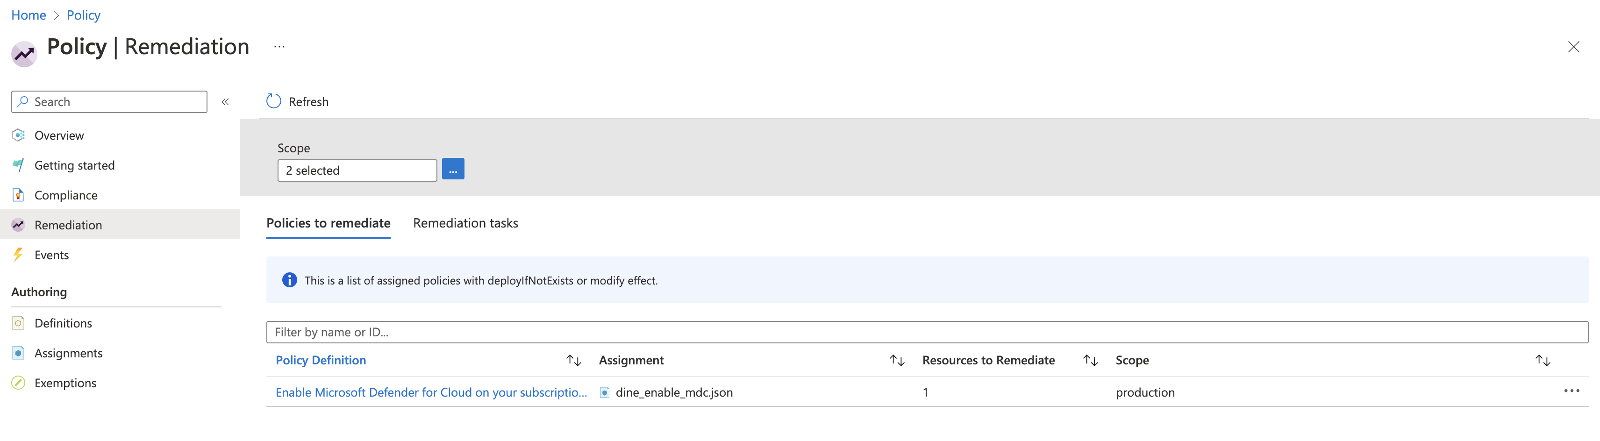Click the Filter by name or ID field
1600x441 pixels.
tap(927, 332)
